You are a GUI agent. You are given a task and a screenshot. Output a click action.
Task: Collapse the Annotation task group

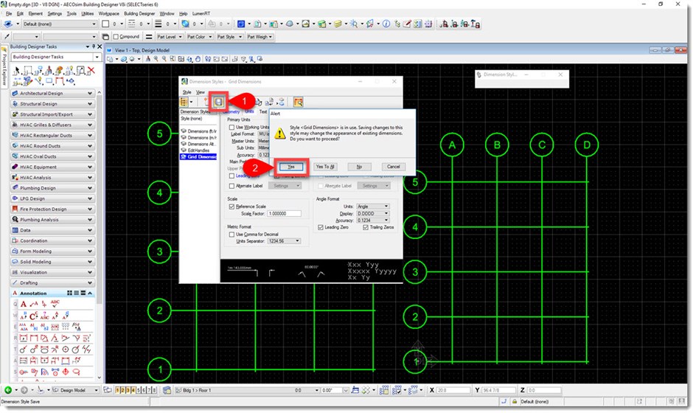90,294
